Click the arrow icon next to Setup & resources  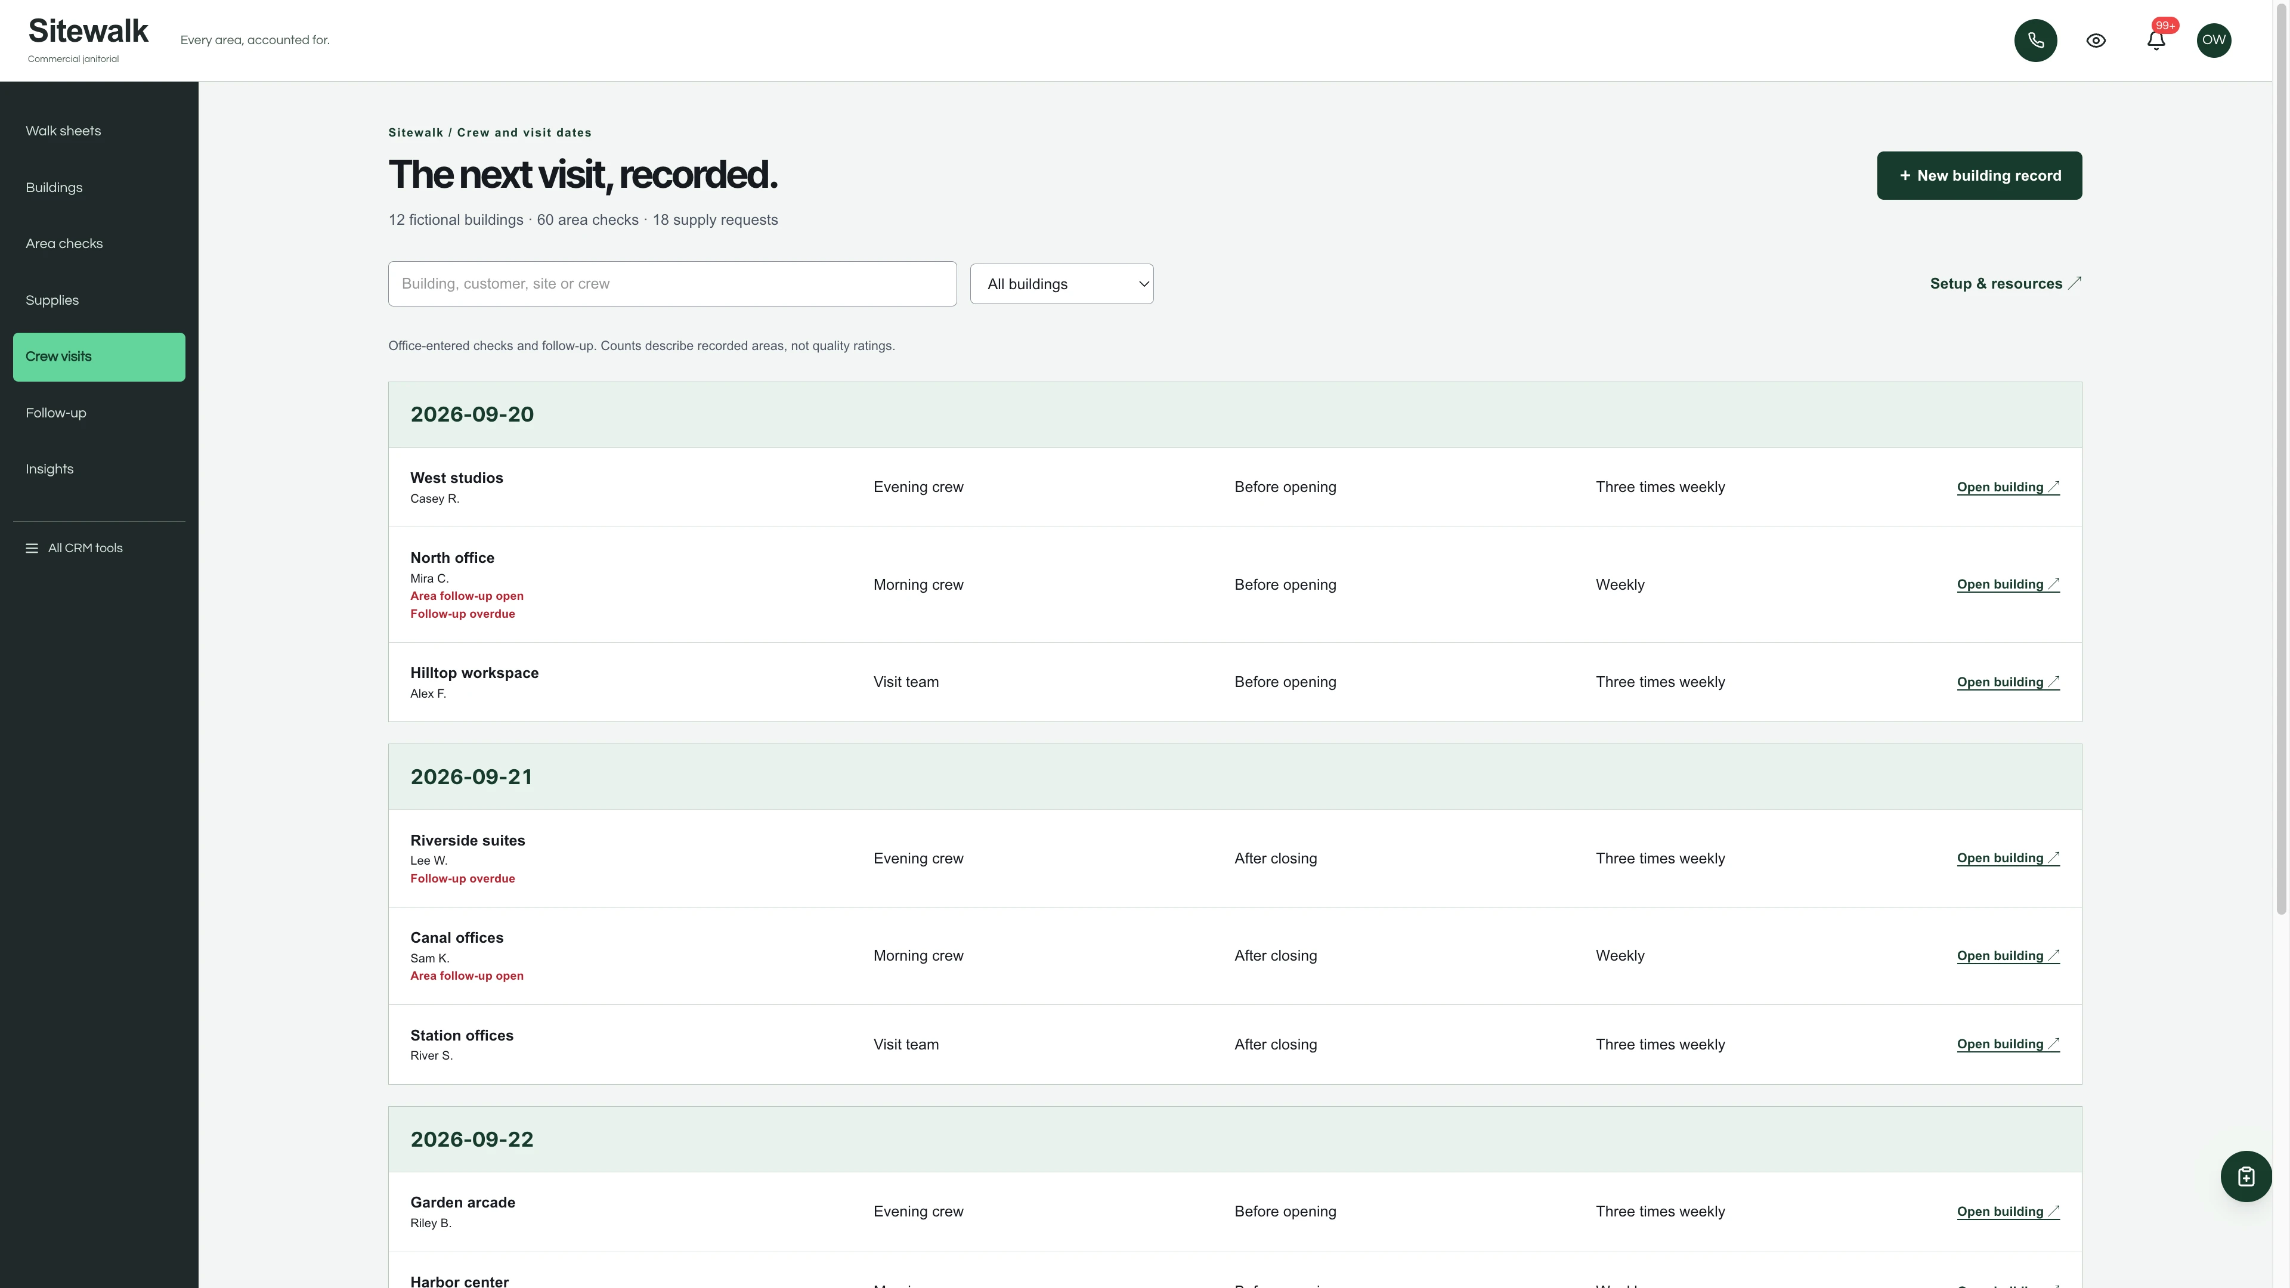pyautogui.click(x=2075, y=283)
